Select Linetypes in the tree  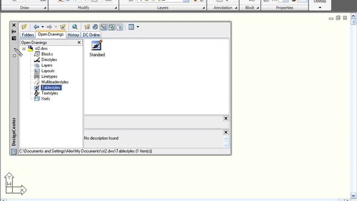tap(49, 76)
